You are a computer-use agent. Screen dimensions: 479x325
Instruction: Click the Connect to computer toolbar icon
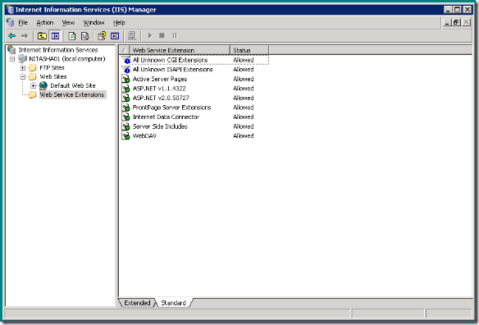pyautogui.click(x=132, y=36)
